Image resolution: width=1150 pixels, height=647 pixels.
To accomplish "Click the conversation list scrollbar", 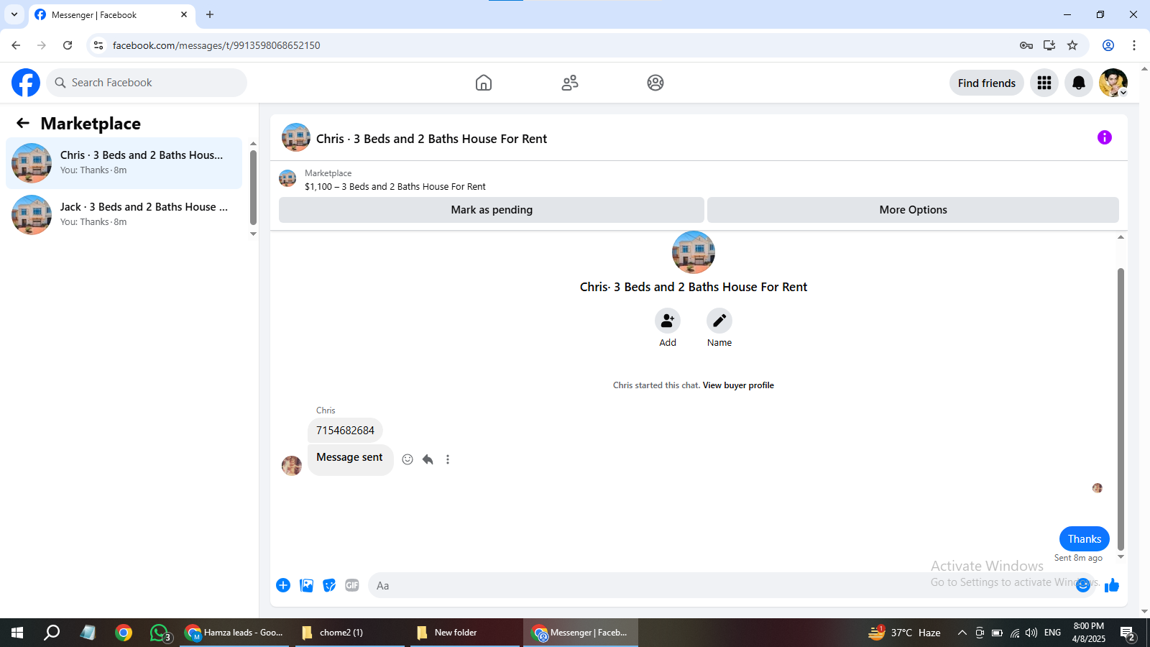I will tap(253, 188).
